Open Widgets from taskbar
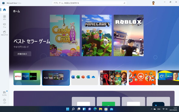This screenshot has height=112, width=179. (84, 109)
